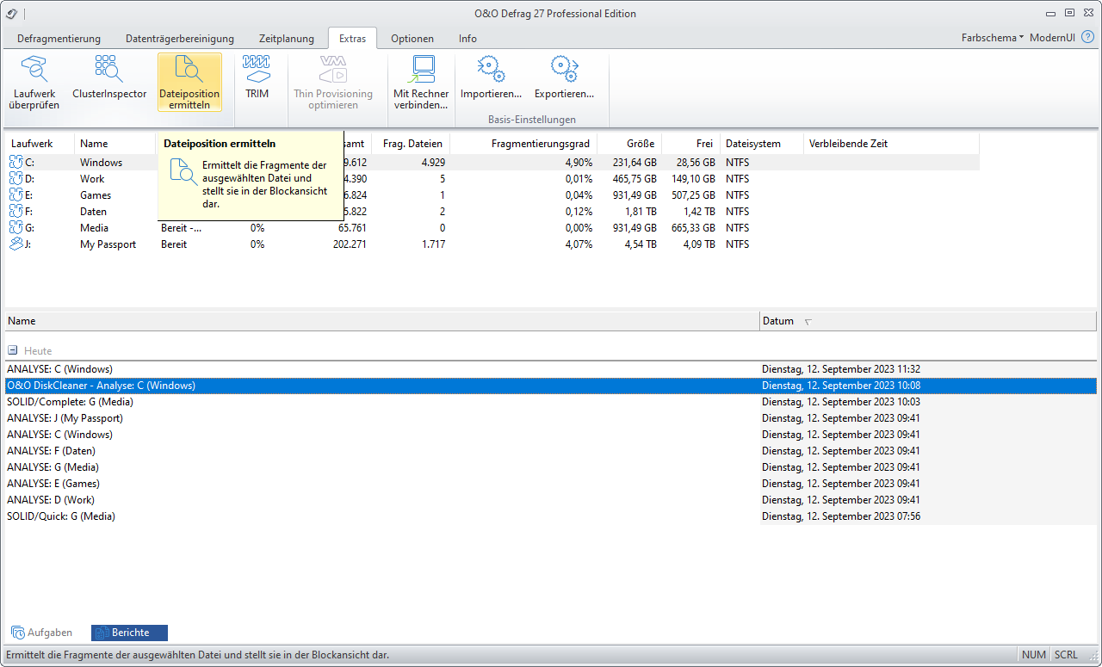Collapse the Heute group

13,351
